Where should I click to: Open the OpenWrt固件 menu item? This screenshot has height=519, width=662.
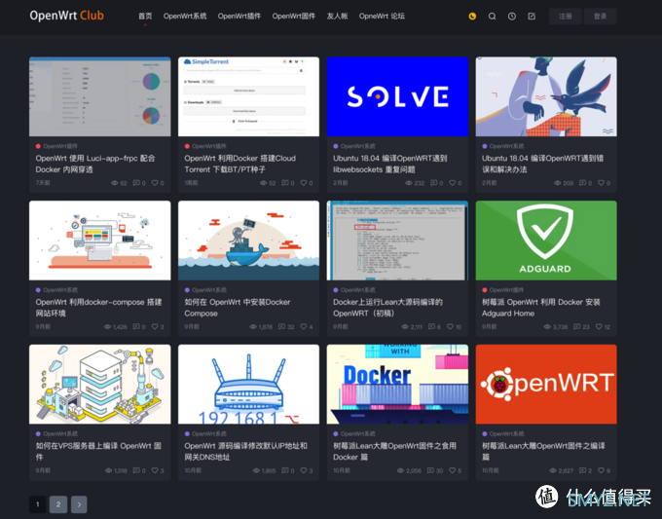(294, 16)
